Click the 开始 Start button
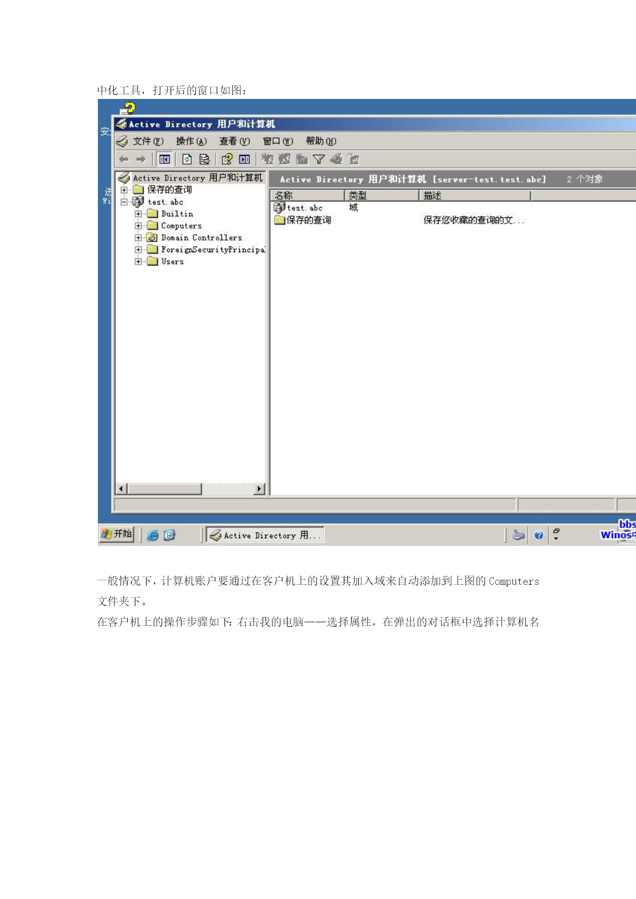This screenshot has width=636, height=899. pyautogui.click(x=117, y=534)
